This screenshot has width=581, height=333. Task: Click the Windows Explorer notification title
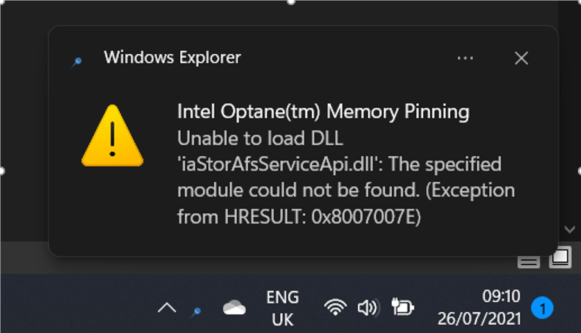coord(173,58)
